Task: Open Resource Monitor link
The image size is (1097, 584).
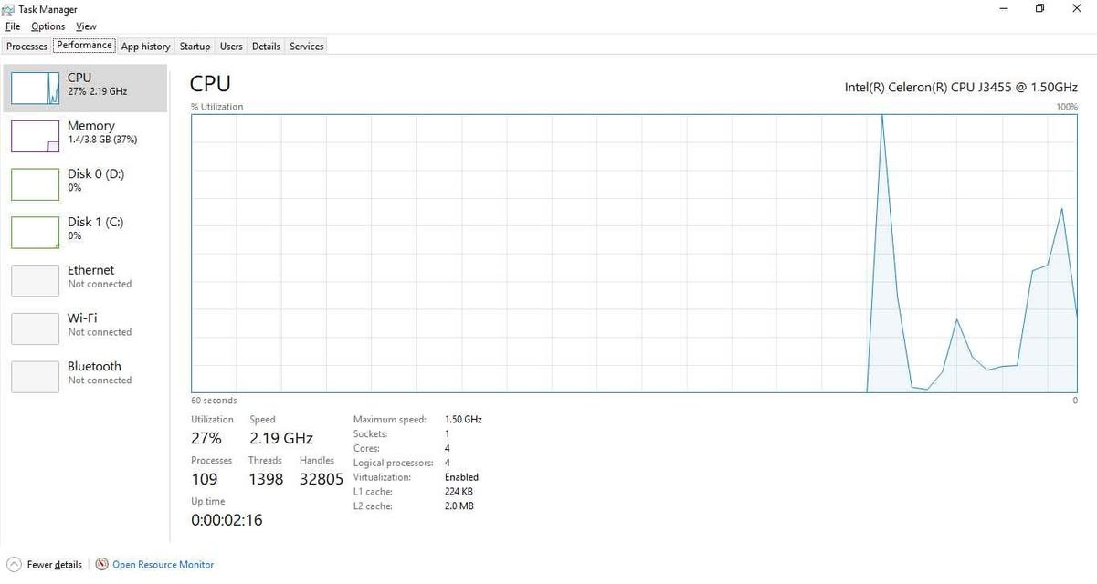Action: pyautogui.click(x=163, y=565)
